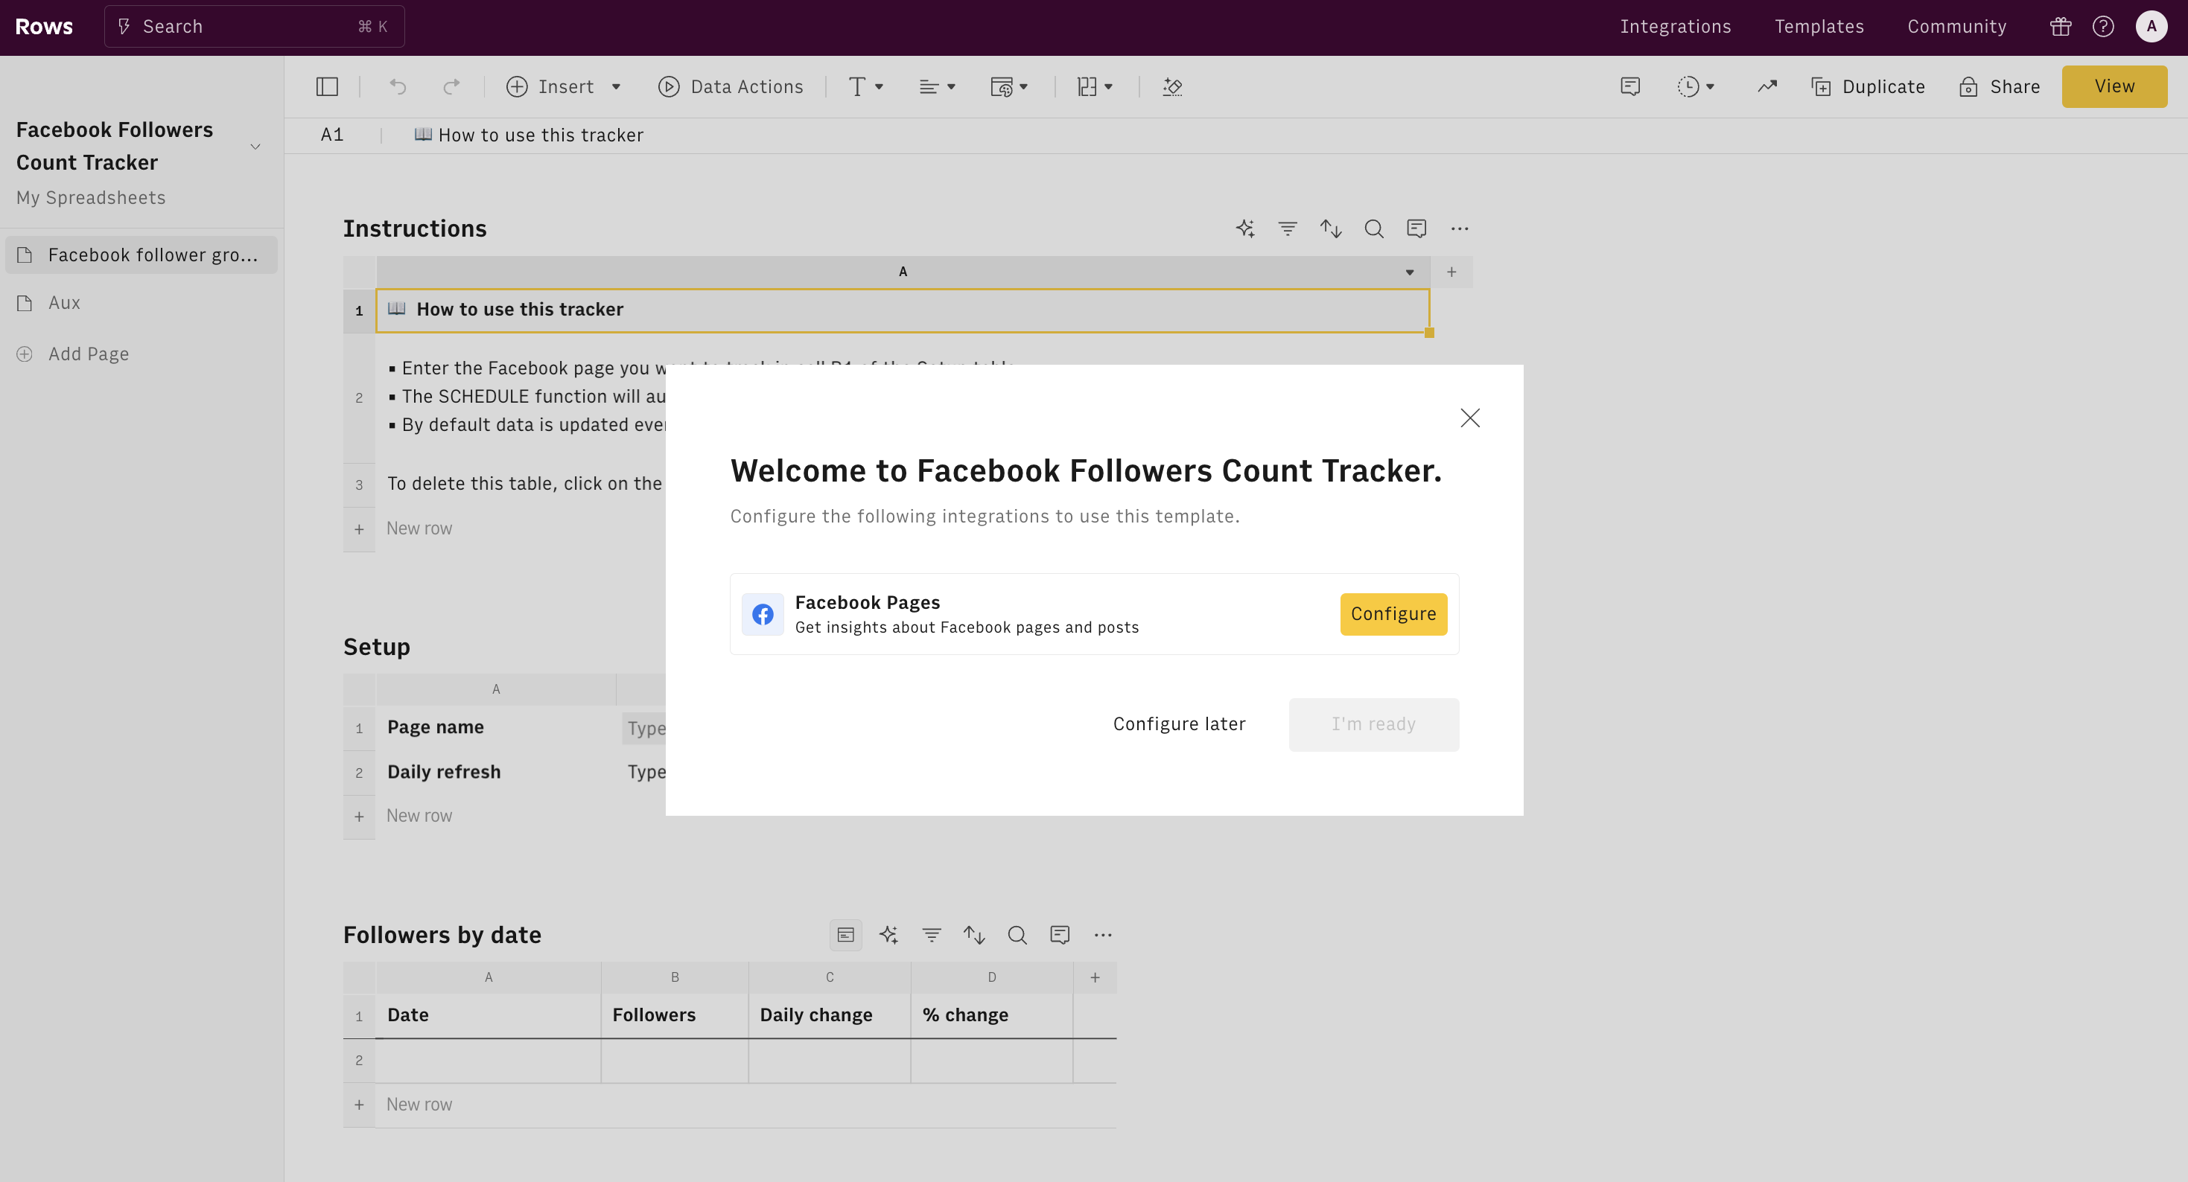This screenshot has height=1182, width=2188.
Task: Click the My Spreadsheets link
Action: coord(91,198)
